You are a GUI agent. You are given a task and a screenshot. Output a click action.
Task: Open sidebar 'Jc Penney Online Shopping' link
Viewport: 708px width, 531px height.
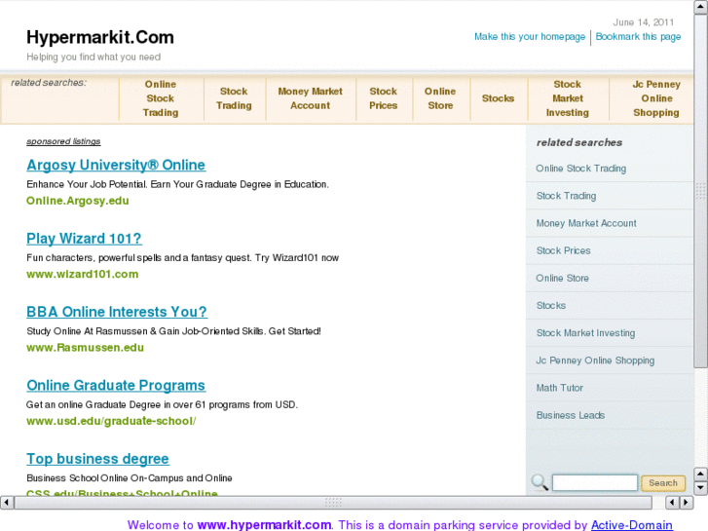coord(595,360)
